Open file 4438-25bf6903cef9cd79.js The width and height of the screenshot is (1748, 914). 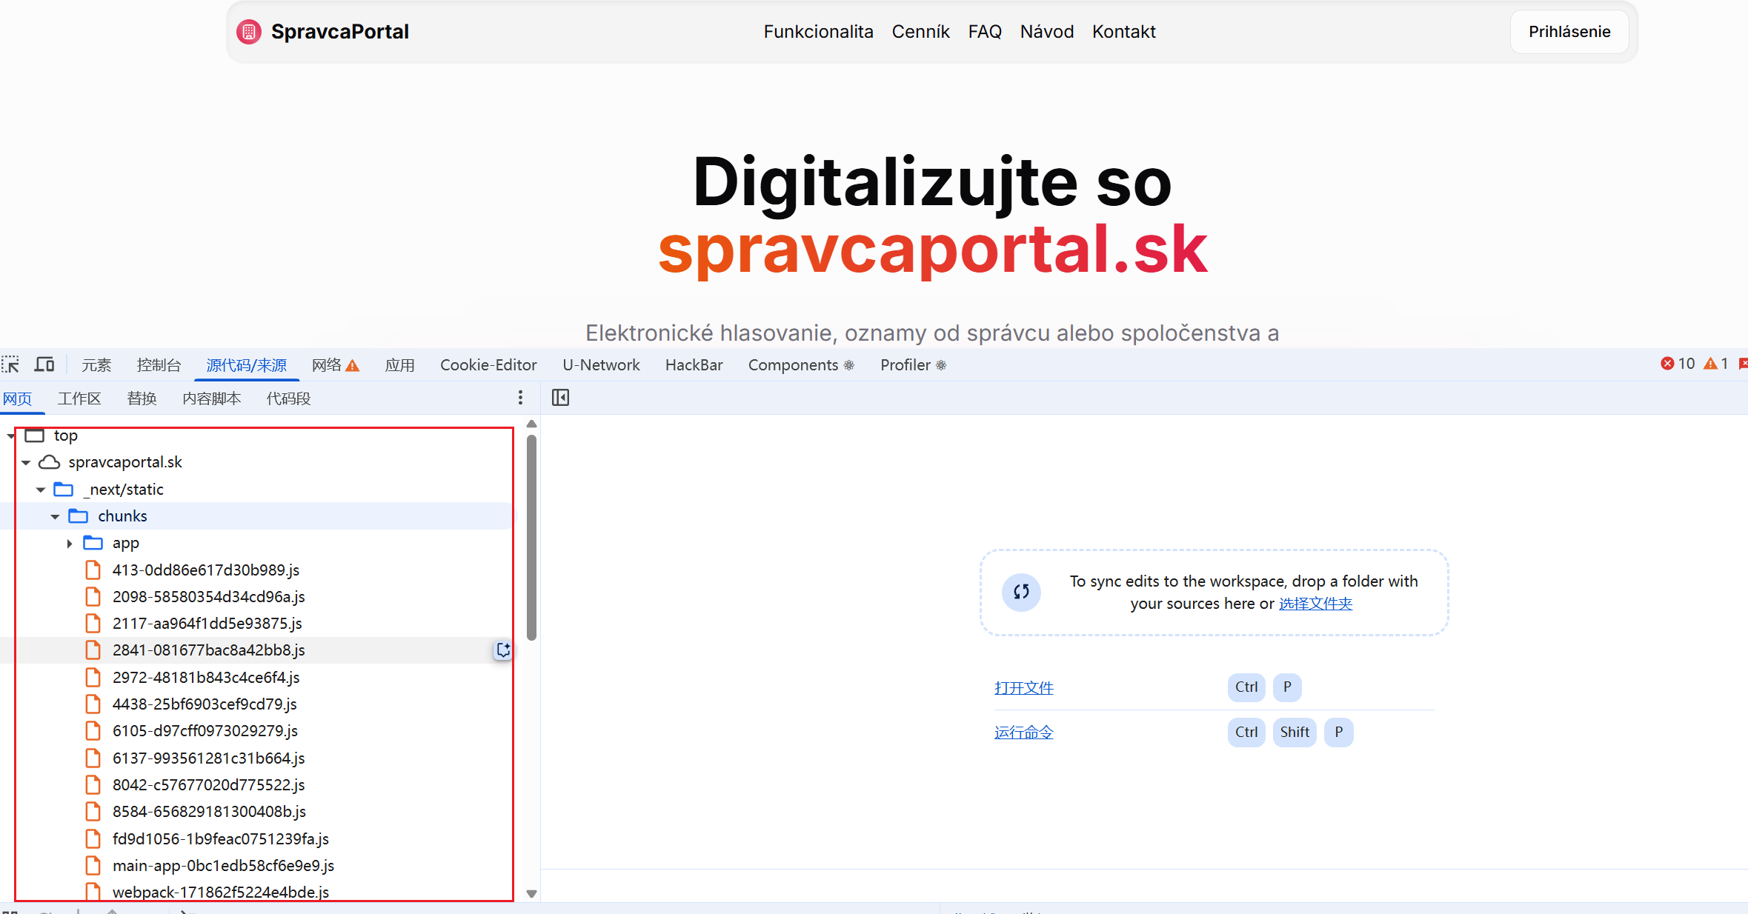click(205, 704)
